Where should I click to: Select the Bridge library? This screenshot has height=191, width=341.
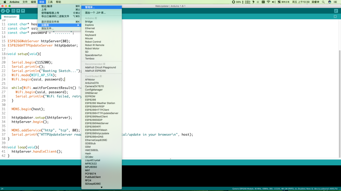point(101,22)
